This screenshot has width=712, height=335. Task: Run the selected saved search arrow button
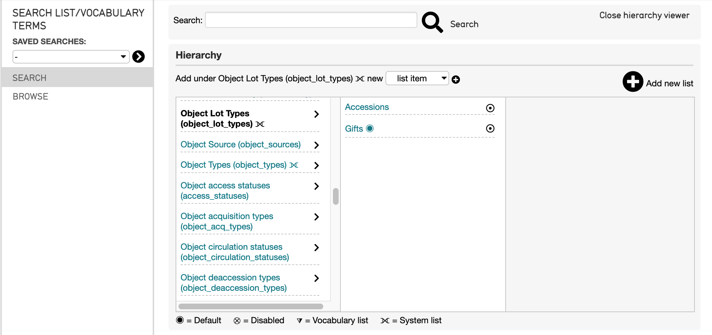(x=138, y=57)
